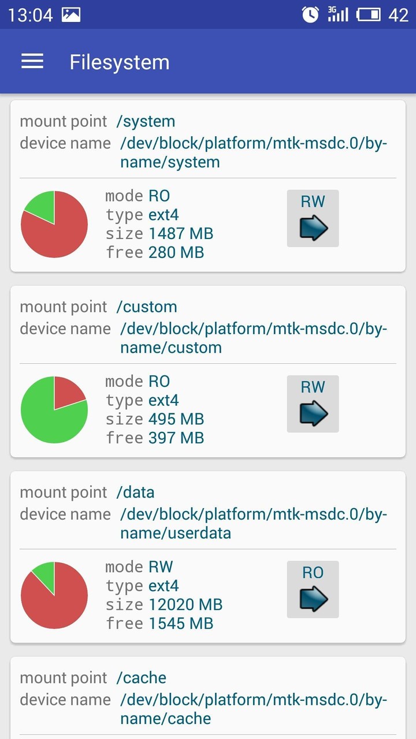Select the /cache mount point text

pyautogui.click(x=142, y=677)
